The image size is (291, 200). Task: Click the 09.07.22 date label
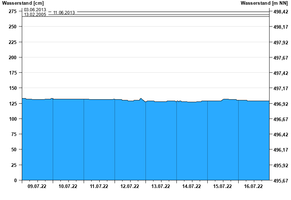click(37, 187)
